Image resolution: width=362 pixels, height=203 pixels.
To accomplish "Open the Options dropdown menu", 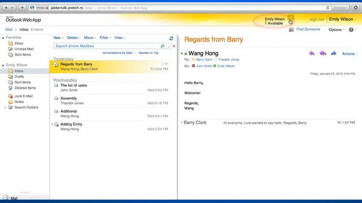I will tap(337, 30).
